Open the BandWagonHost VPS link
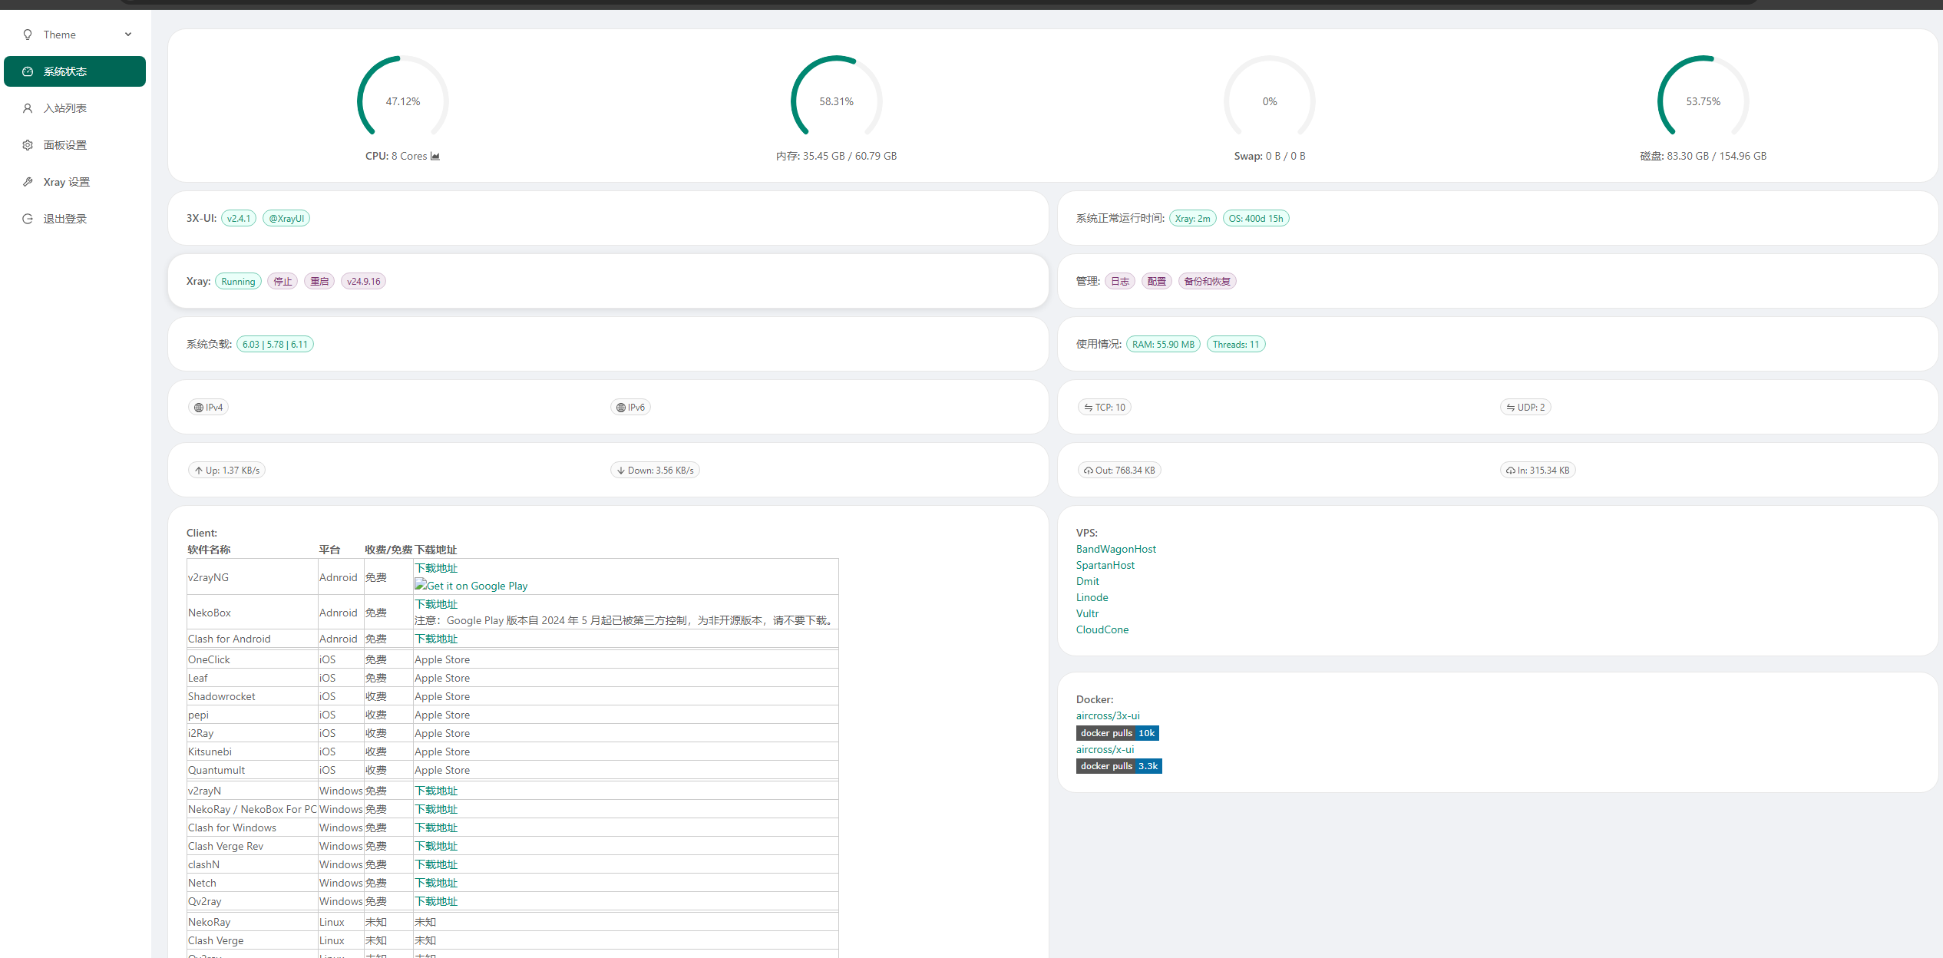The height and width of the screenshot is (958, 1943). (1115, 549)
